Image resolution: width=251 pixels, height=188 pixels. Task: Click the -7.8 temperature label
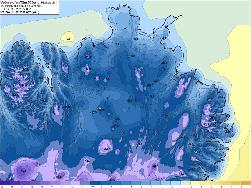(x=227, y=132)
